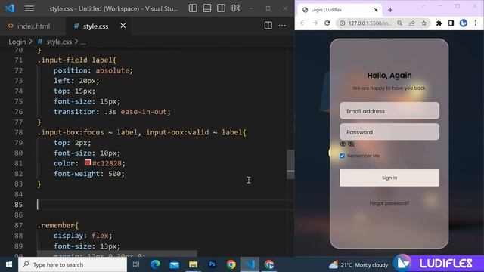
Task: Toggle the bottom panel layout icon
Action: tap(207, 8)
